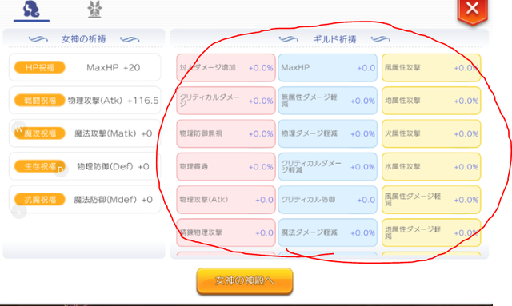
Task: Click the 魔法防御(Mdef) +0 stat text
Action: click(114, 199)
